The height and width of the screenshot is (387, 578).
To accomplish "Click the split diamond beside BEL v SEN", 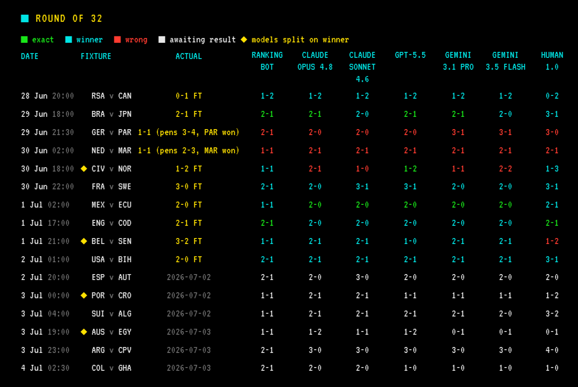I will point(84,241).
